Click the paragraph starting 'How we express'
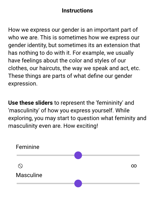 coord(74,57)
